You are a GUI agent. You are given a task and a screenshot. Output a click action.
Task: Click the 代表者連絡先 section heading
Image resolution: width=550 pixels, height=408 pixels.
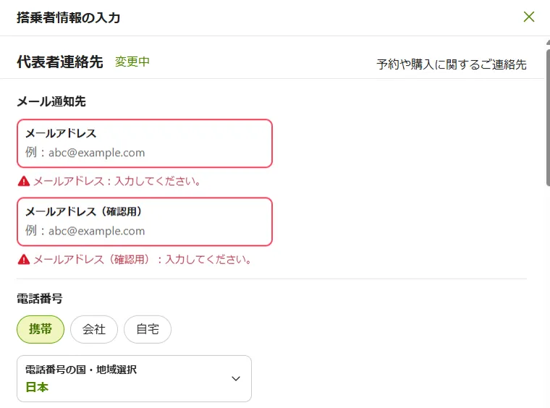pyautogui.click(x=60, y=61)
